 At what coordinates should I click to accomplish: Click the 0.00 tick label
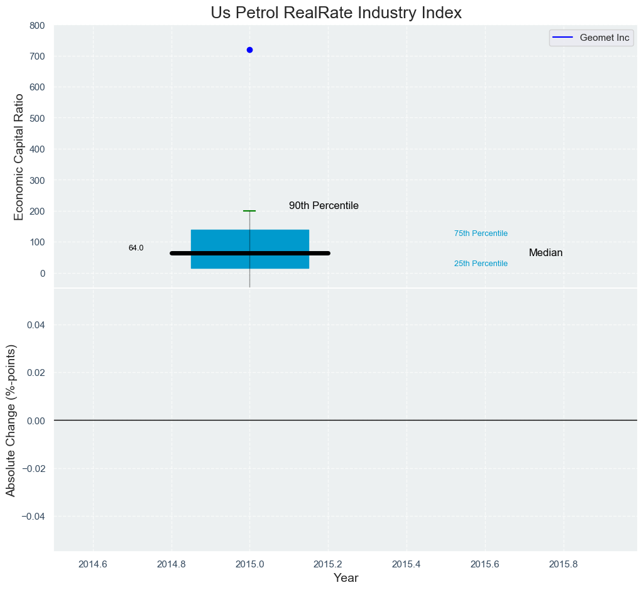(x=36, y=421)
